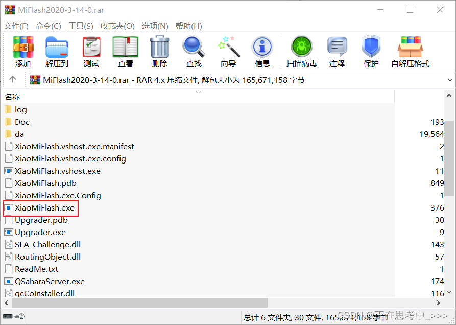Click the WinRAR icon in the title bar
This screenshot has height=325, width=456.
click(x=10, y=10)
